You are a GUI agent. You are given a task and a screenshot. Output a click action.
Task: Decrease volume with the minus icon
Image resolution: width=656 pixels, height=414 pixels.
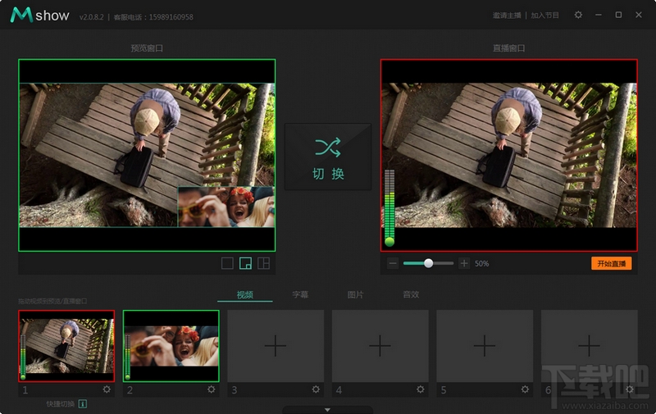393,263
